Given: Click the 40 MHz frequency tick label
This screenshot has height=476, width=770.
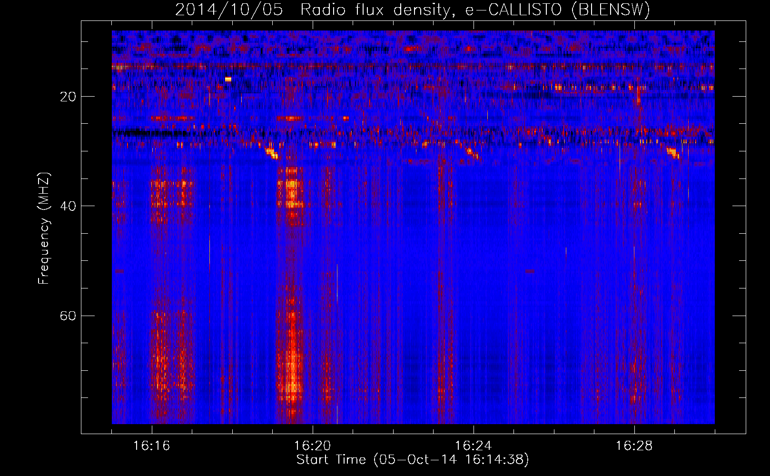Looking at the screenshot, I should (68, 207).
